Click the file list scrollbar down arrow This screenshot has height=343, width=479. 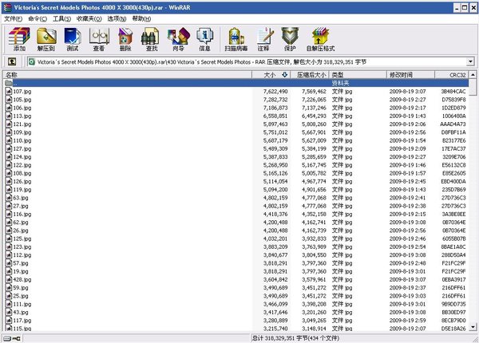[x=473, y=327]
